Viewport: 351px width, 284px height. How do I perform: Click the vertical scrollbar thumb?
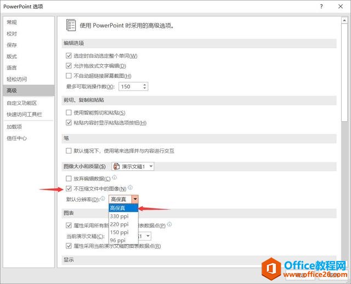[x=344, y=73]
